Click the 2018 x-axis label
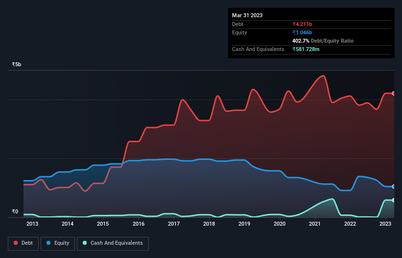Screen dimensions: 402x258 209,224
